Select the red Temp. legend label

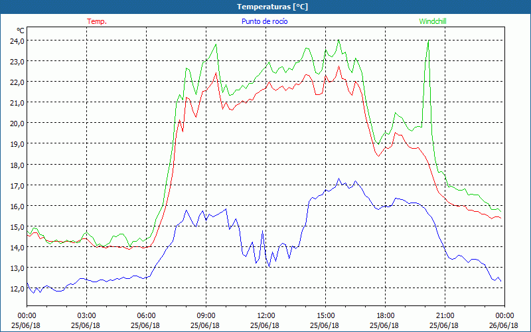(x=97, y=21)
